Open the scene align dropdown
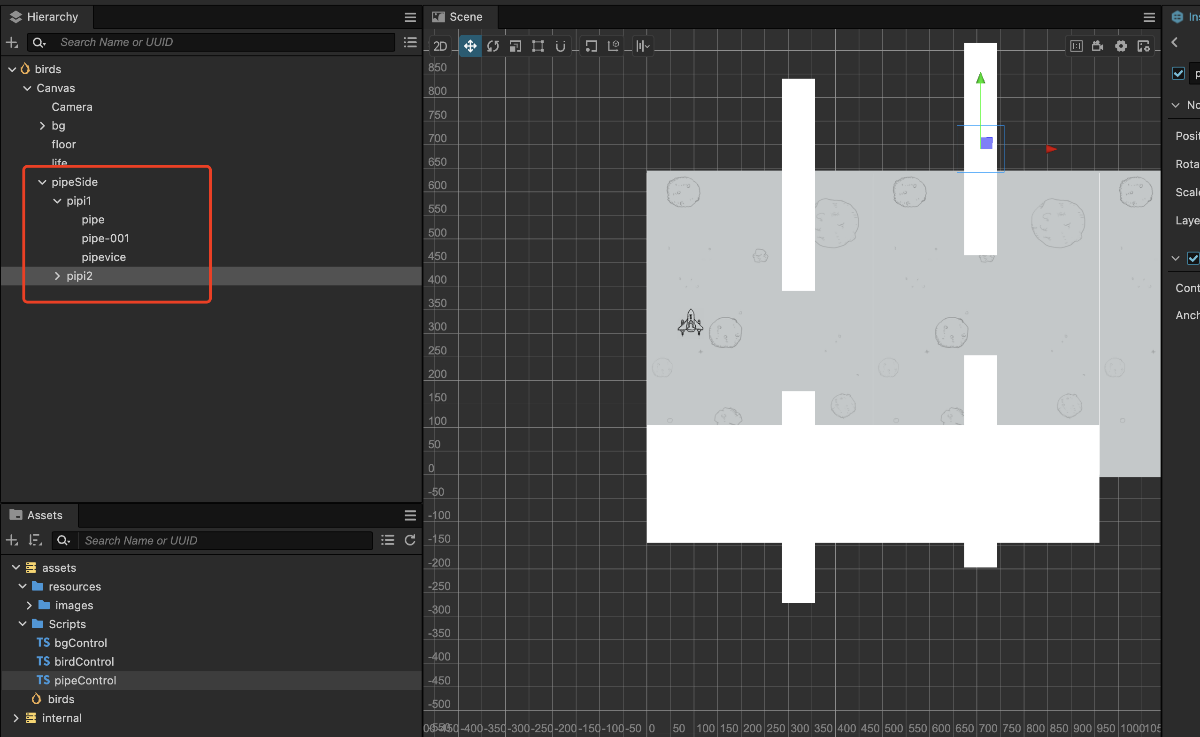 point(642,46)
